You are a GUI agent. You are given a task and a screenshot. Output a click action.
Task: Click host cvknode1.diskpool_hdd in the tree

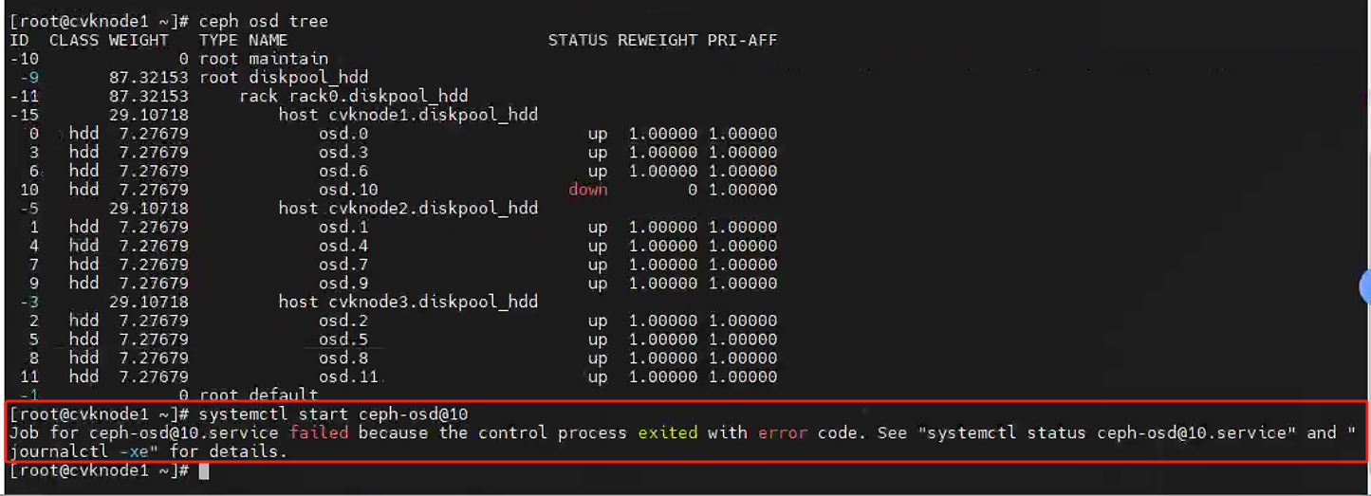click(408, 115)
